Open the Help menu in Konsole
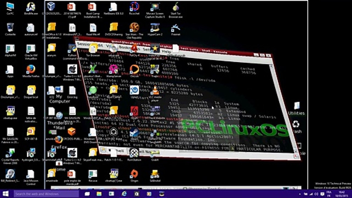The height and width of the screenshot is (198, 352). point(166,51)
